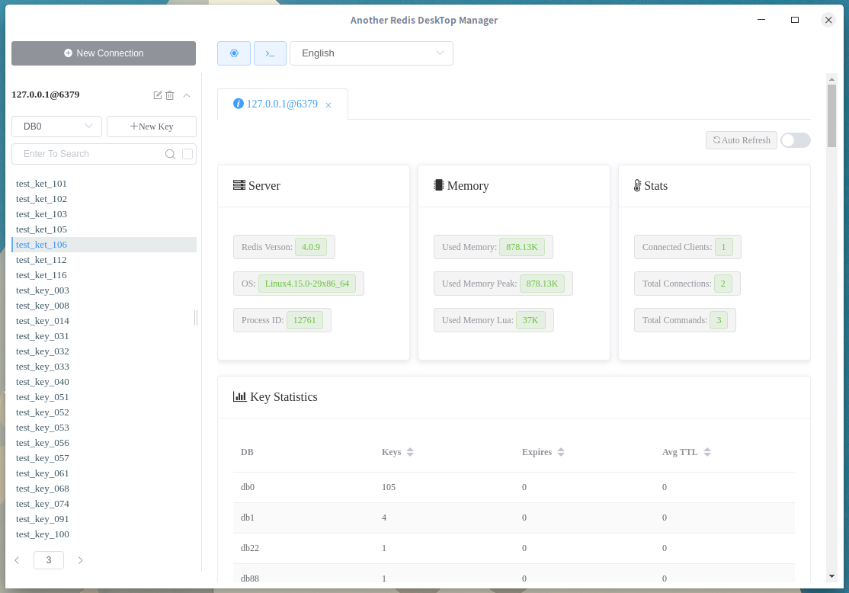Screen dimensions: 849x593
Task: Close the 127.0.0.1@6379 tab
Action: pyautogui.click(x=328, y=105)
